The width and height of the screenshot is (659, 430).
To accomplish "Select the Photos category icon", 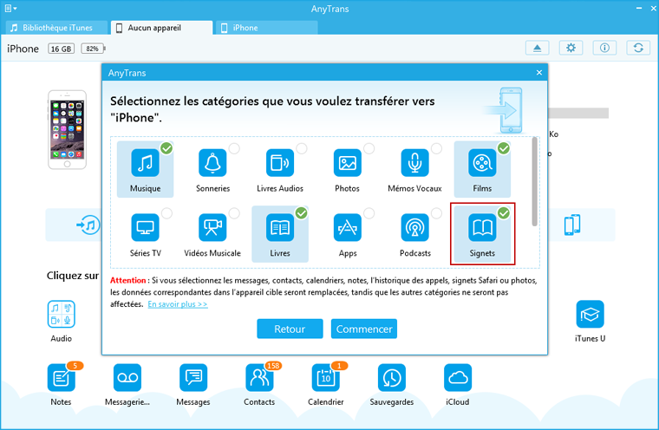I will coord(347,163).
